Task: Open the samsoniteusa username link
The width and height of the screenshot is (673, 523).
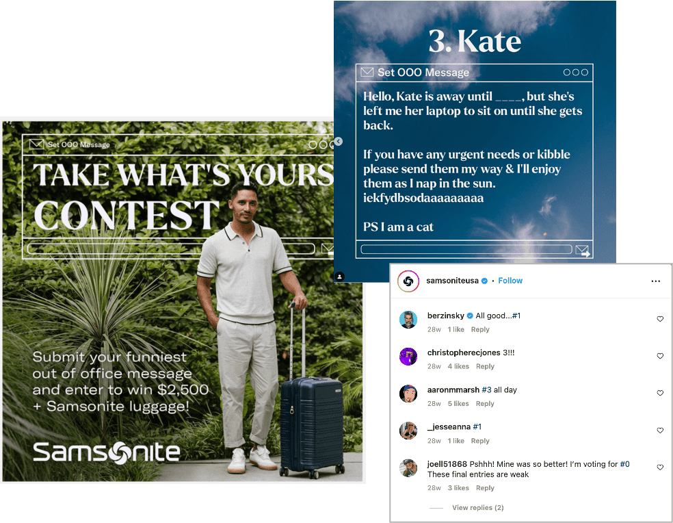Action: (x=452, y=281)
